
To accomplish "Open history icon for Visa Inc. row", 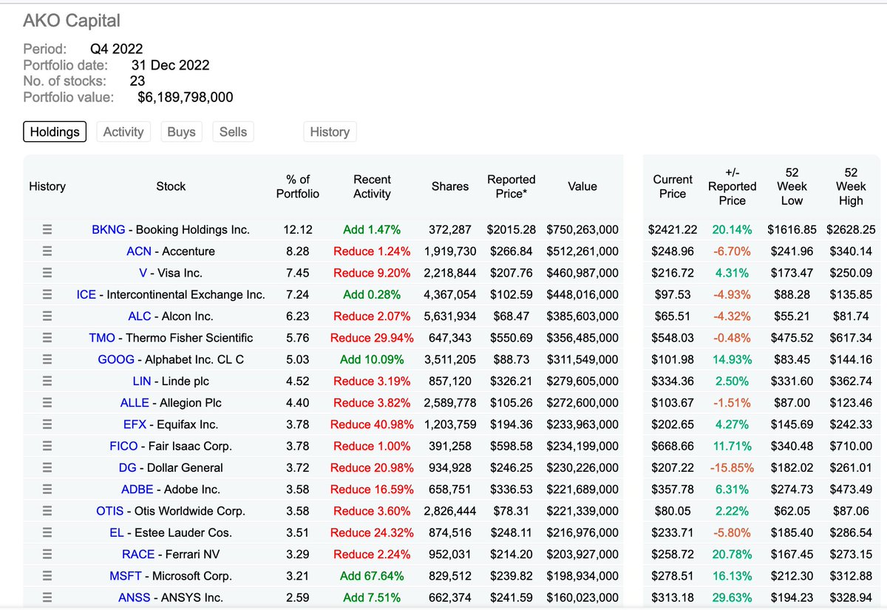I will click(x=47, y=273).
